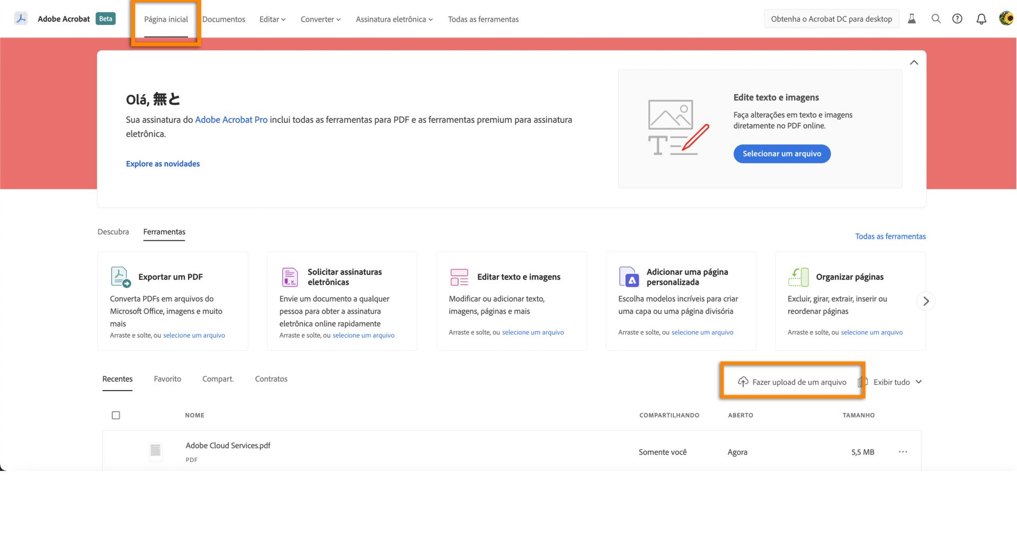Open Todas as ferramentas in top navigation

pyautogui.click(x=483, y=19)
